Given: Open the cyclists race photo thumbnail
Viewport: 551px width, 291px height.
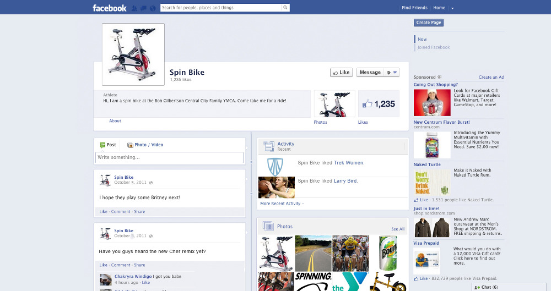Looking at the screenshot, I should 350,254.
